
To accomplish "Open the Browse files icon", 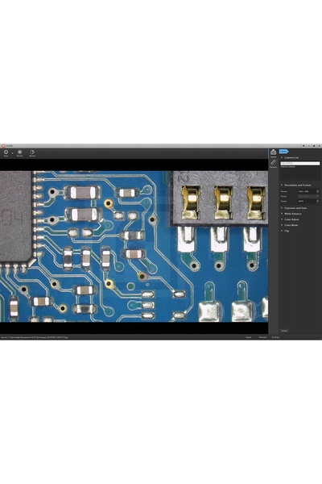I will pyautogui.click(x=32, y=152).
